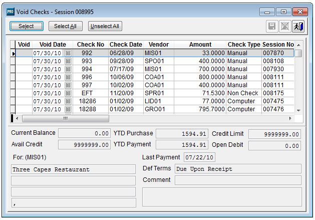Click the vertical scrollbar up arrow
Image resolution: width=315 pixels, height=220 pixels.
pyautogui.click(x=298, y=45)
